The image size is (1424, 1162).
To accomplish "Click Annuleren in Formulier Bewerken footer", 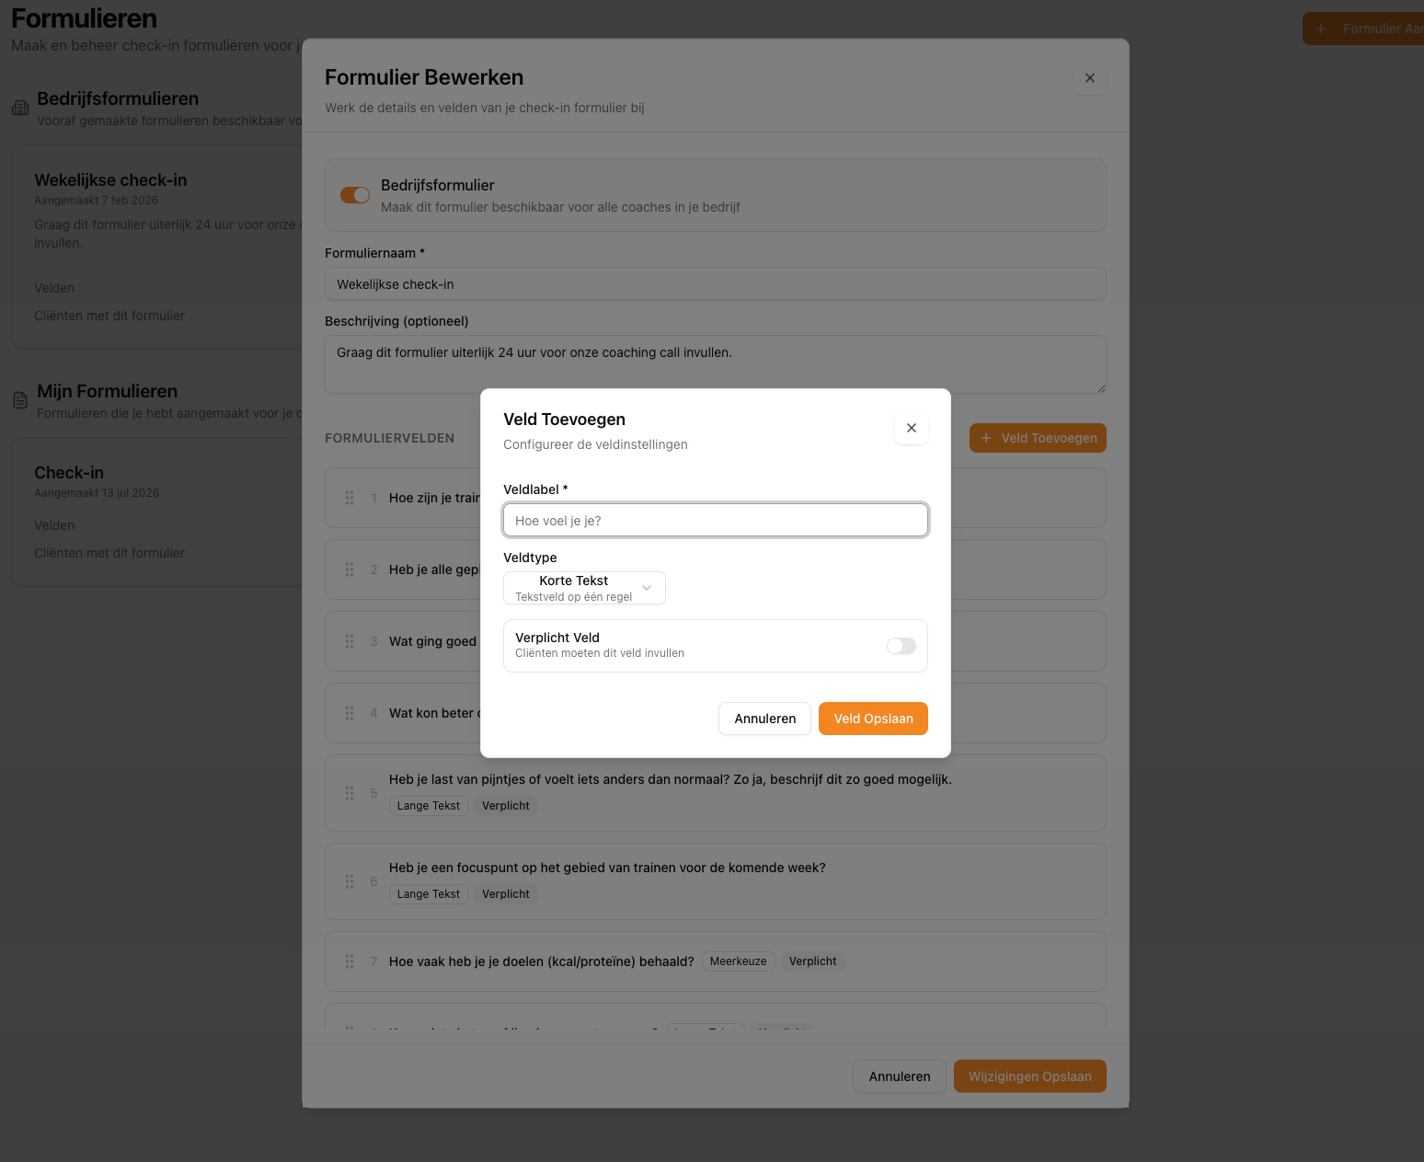I will pyautogui.click(x=900, y=1076).
